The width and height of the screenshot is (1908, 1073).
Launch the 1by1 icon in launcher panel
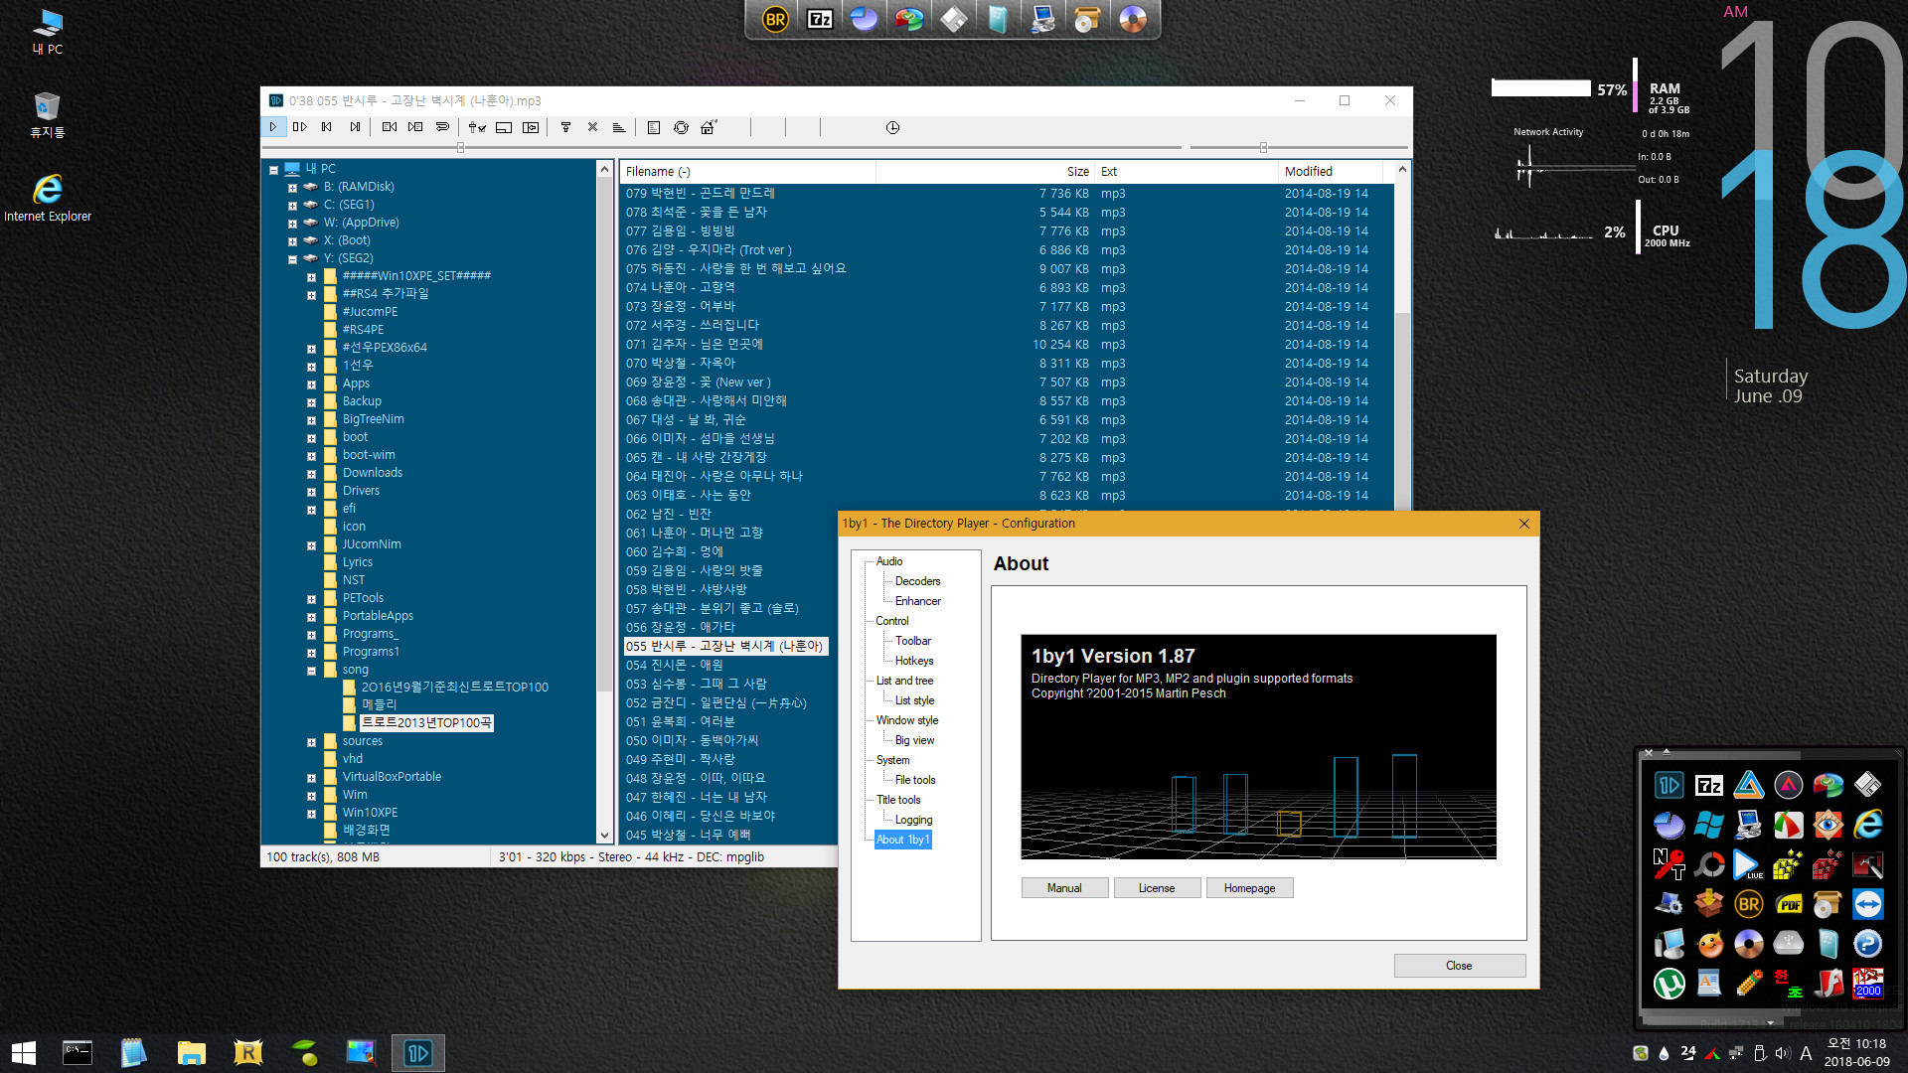click(x=1669, y=785)
